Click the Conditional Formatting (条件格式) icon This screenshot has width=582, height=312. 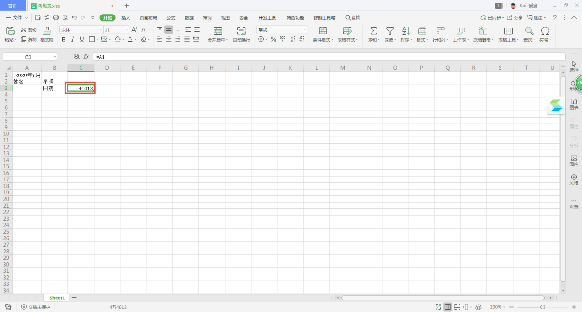point(323,31)
